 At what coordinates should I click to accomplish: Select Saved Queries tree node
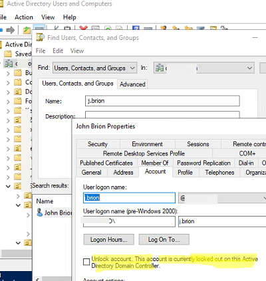23,54
